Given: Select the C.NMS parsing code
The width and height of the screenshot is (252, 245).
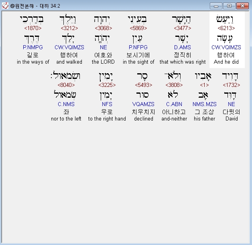Looking at the screenshot, I should (66, 104).
